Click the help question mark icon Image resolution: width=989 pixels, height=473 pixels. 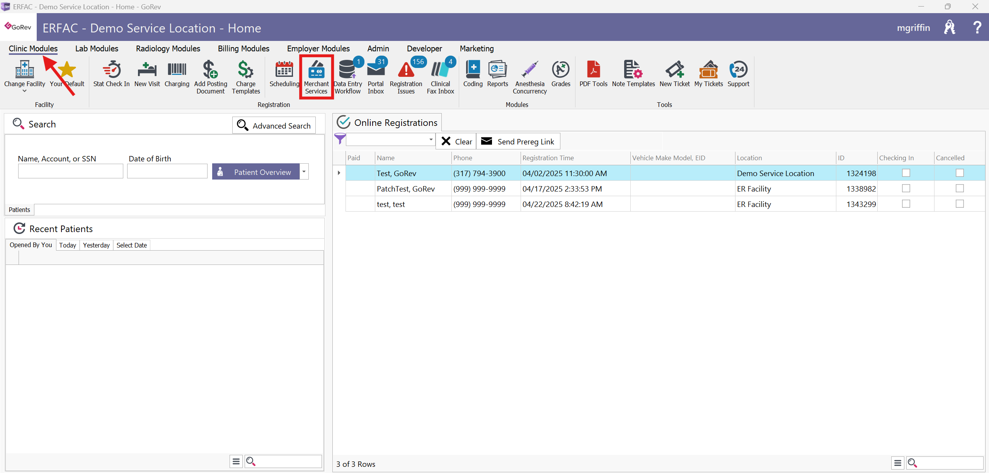coord(977,27)
